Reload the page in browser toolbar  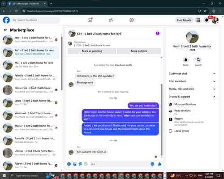(17, 11)
